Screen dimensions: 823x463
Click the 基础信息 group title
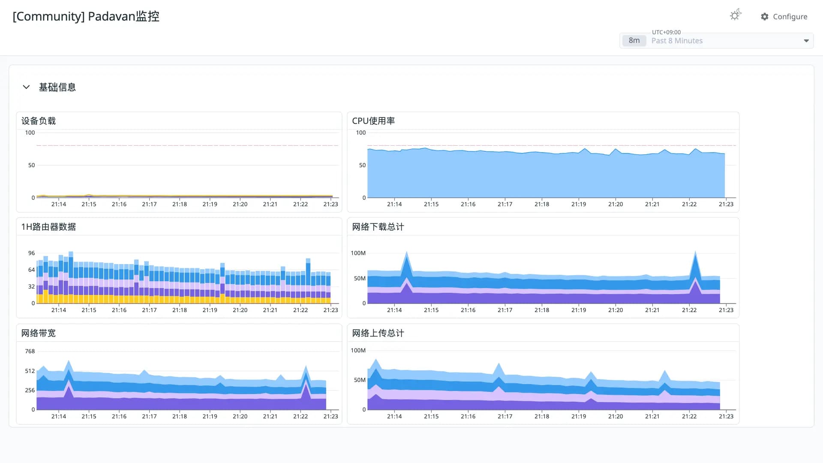[57, 87]
